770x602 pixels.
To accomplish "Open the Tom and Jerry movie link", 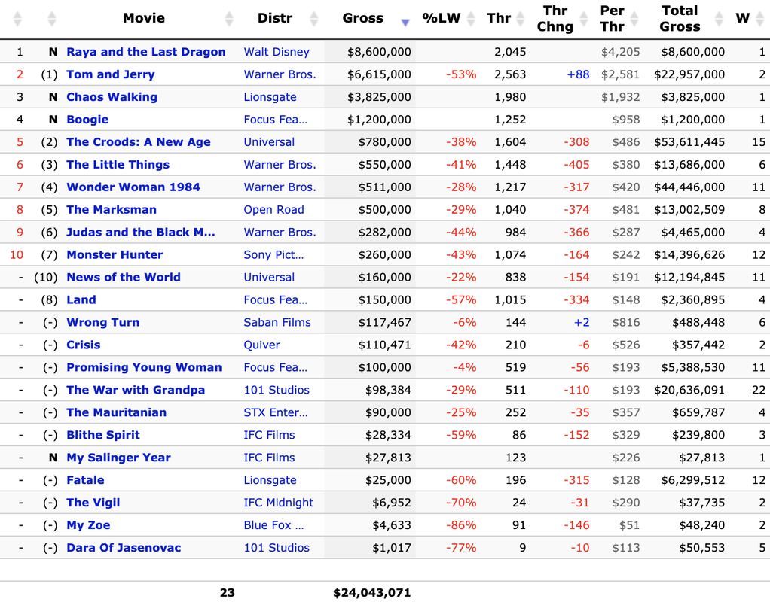I will click(111, 74).
